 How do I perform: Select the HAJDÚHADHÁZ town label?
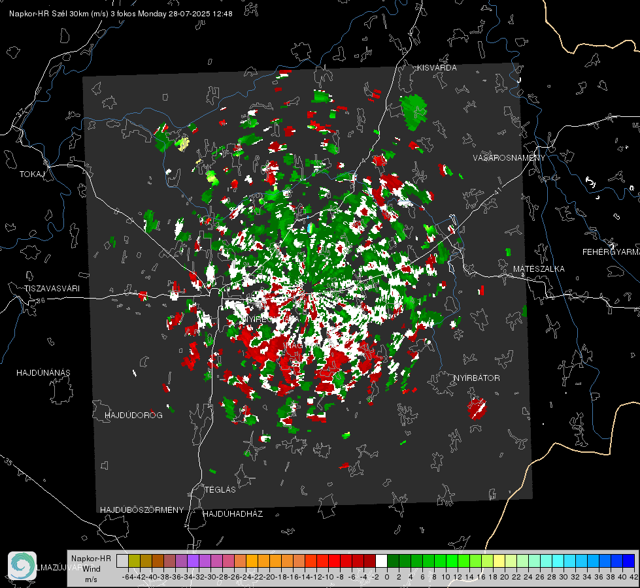coord(233,514)
